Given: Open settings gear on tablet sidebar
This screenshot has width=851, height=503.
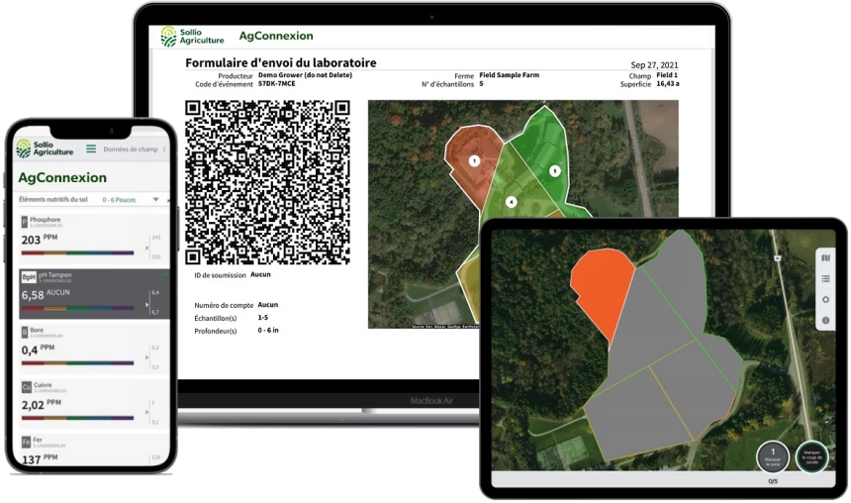Looking at the screenshot, I should pos(825,299).
